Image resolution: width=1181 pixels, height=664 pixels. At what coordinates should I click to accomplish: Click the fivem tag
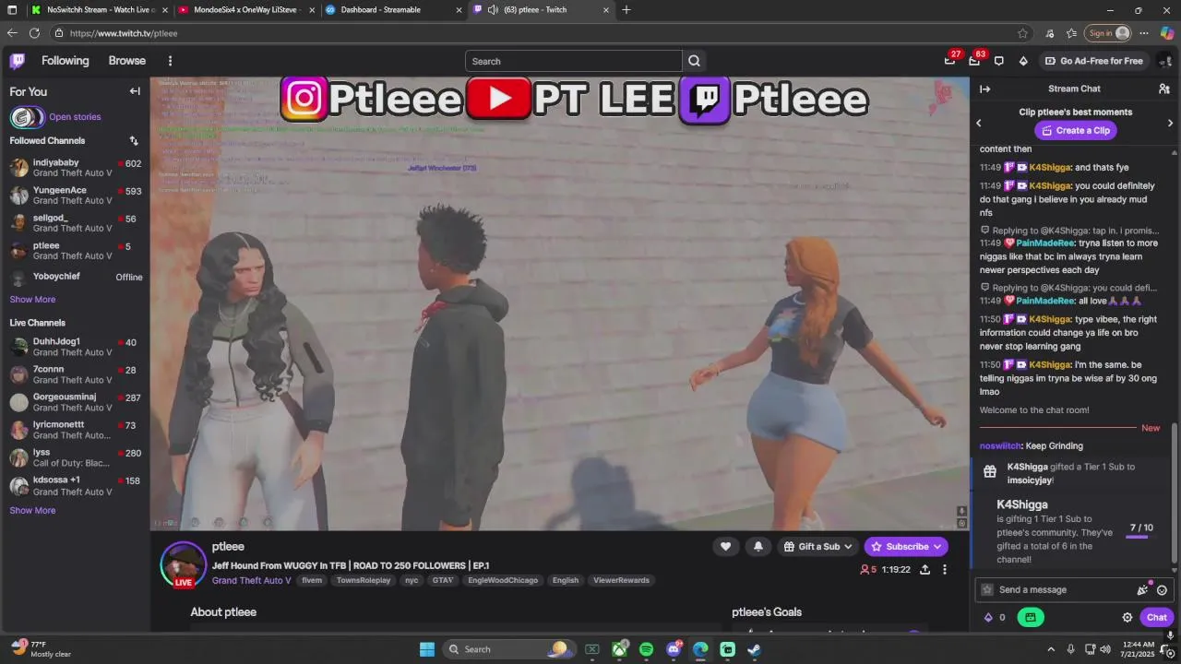(x=312, y=581)
